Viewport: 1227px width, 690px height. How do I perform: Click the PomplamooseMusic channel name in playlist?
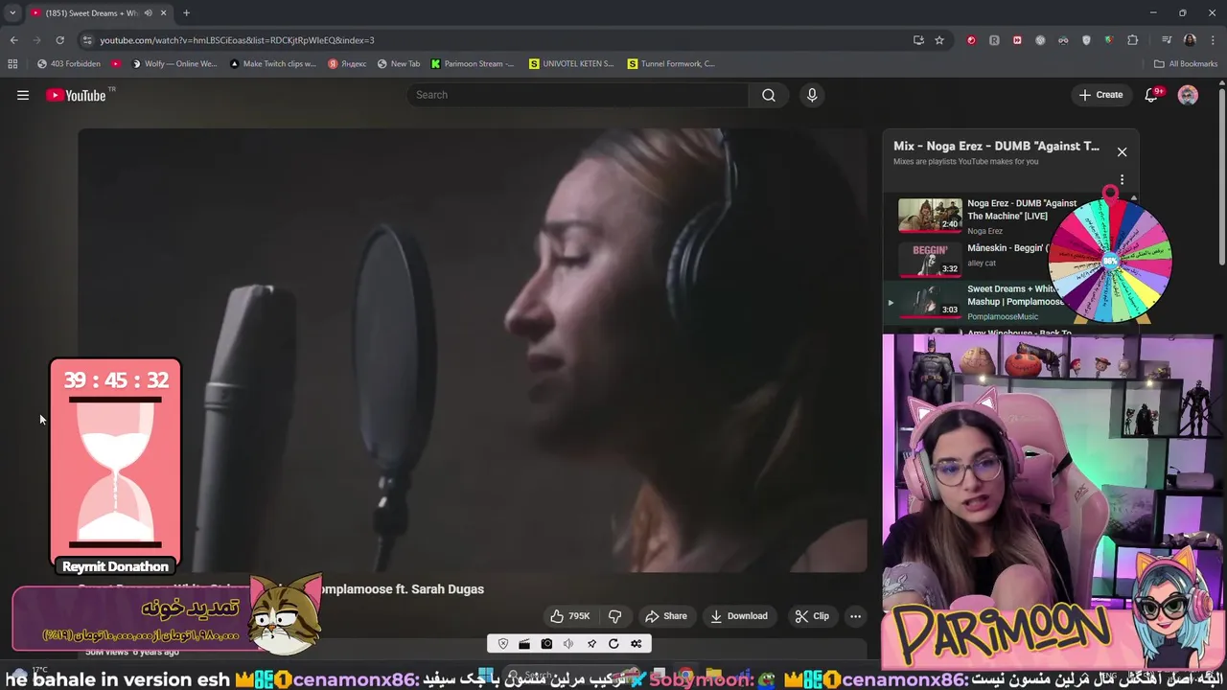[x=1003, y=317]
